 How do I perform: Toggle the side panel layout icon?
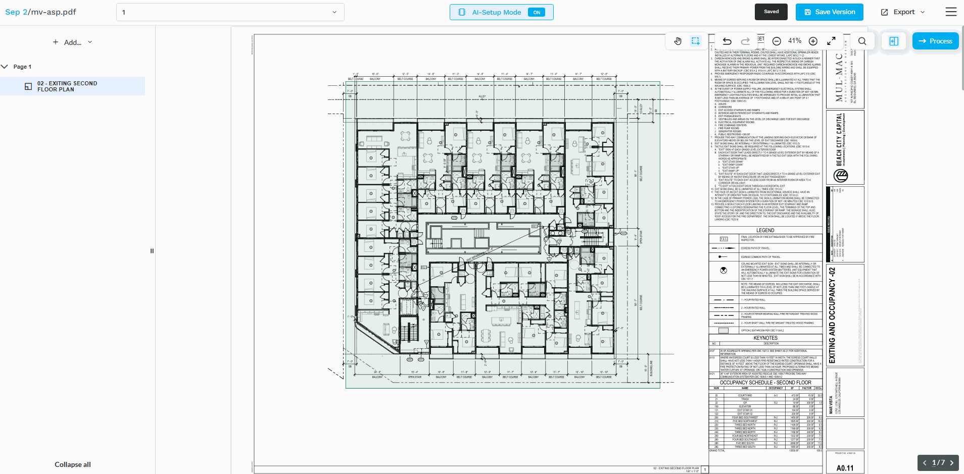894,41
